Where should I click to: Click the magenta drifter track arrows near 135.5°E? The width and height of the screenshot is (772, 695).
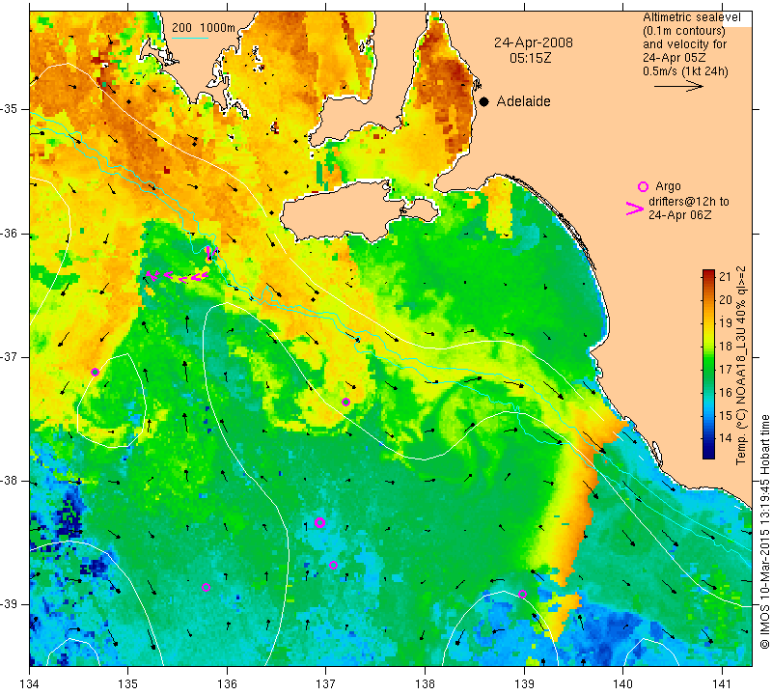click(179, 275)
